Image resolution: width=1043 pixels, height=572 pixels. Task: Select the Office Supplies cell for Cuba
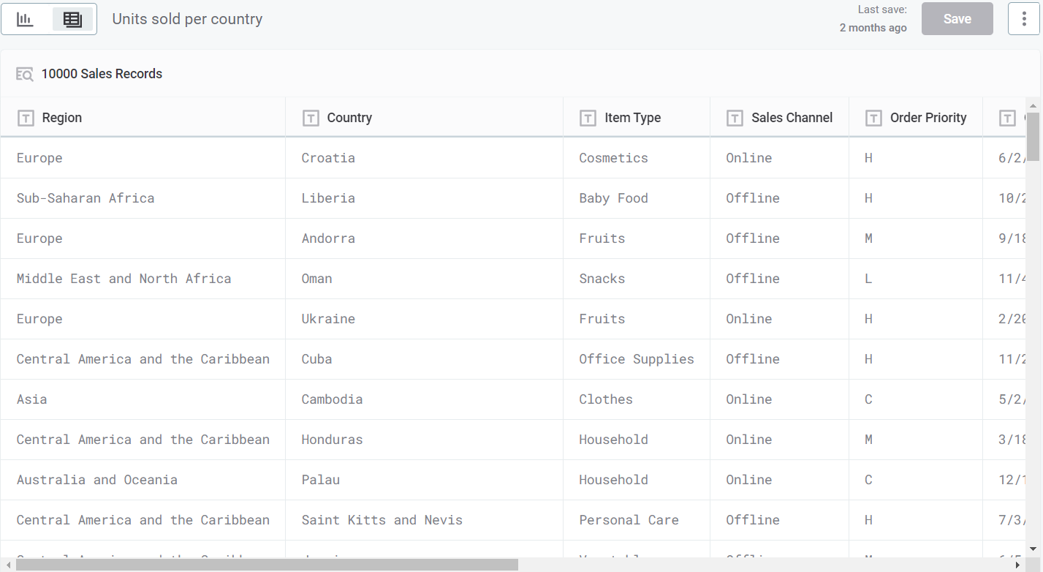point(636,358)
